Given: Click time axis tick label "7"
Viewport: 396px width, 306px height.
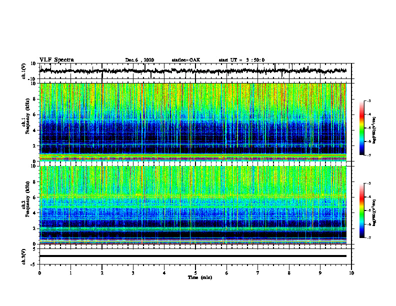Looking at the screenshot, I should [x=258, y=273].
